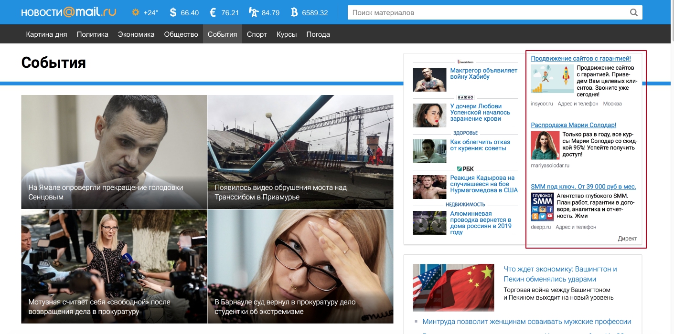674x334 pixels.
Task: Check the euro rate 76.21
Action: tap(224, 12)
